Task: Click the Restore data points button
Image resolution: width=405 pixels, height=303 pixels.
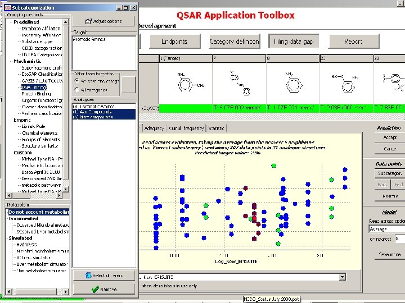Action: (x=390, y=196)
